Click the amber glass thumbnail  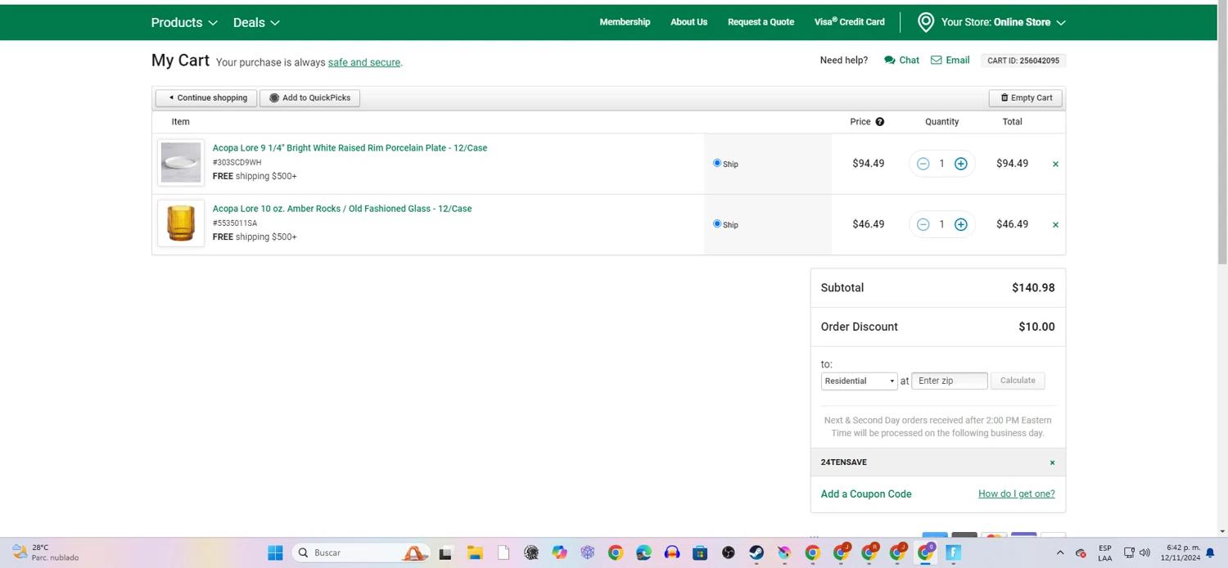coord(181,223)
